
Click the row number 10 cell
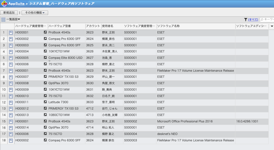coord(4,89)
